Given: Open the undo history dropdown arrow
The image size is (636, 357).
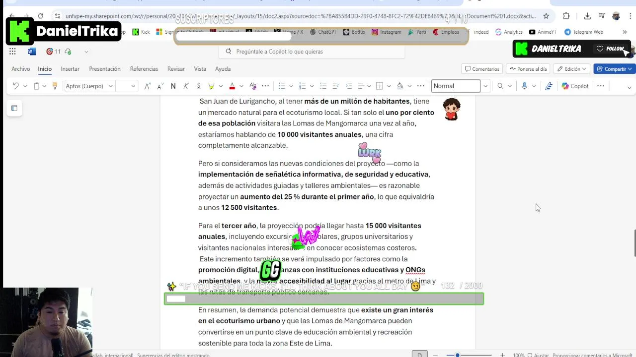Looking at the screenshot, I should tap(25, 86).
